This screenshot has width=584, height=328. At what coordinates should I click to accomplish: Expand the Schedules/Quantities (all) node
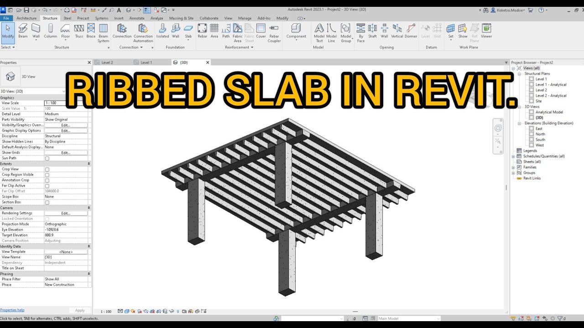pyautogui.click(x=513, y=156)
